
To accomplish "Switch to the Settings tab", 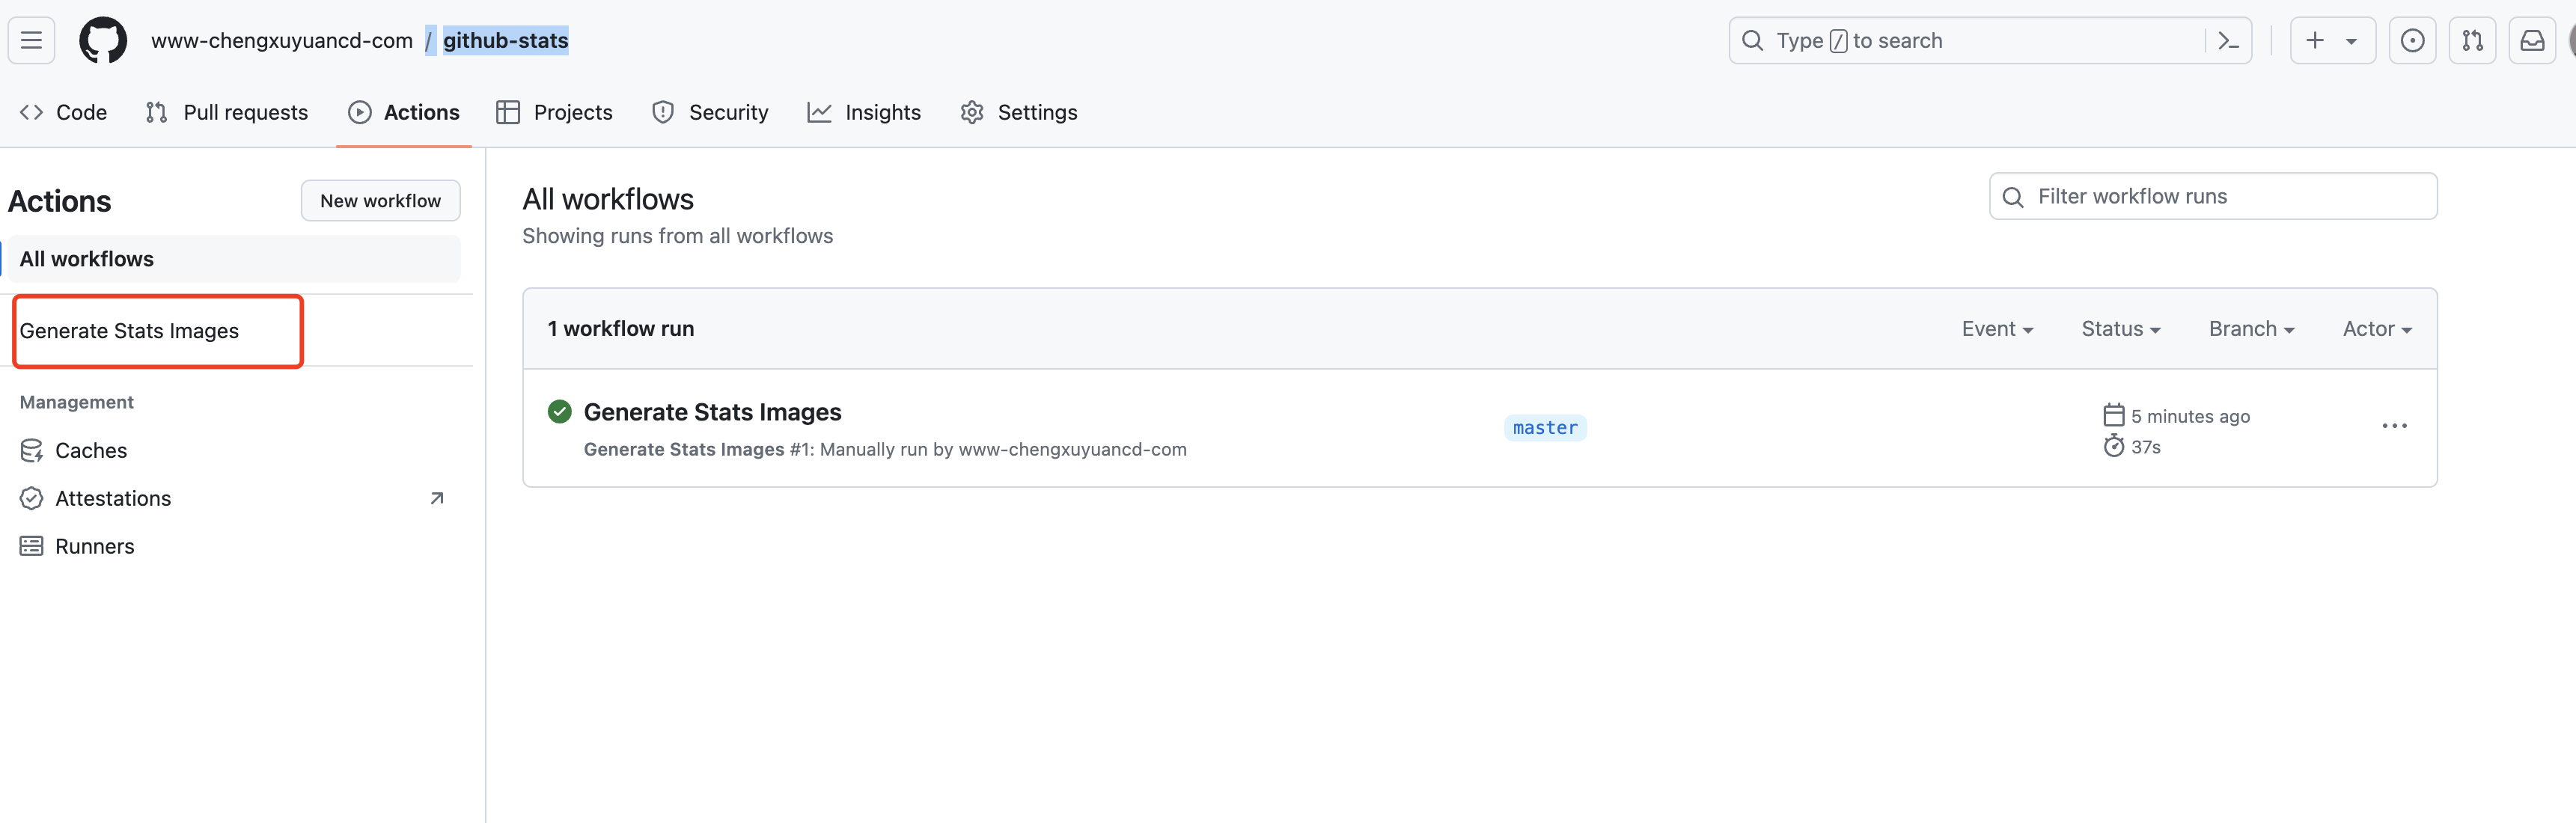I will (x=1019, y=113).
